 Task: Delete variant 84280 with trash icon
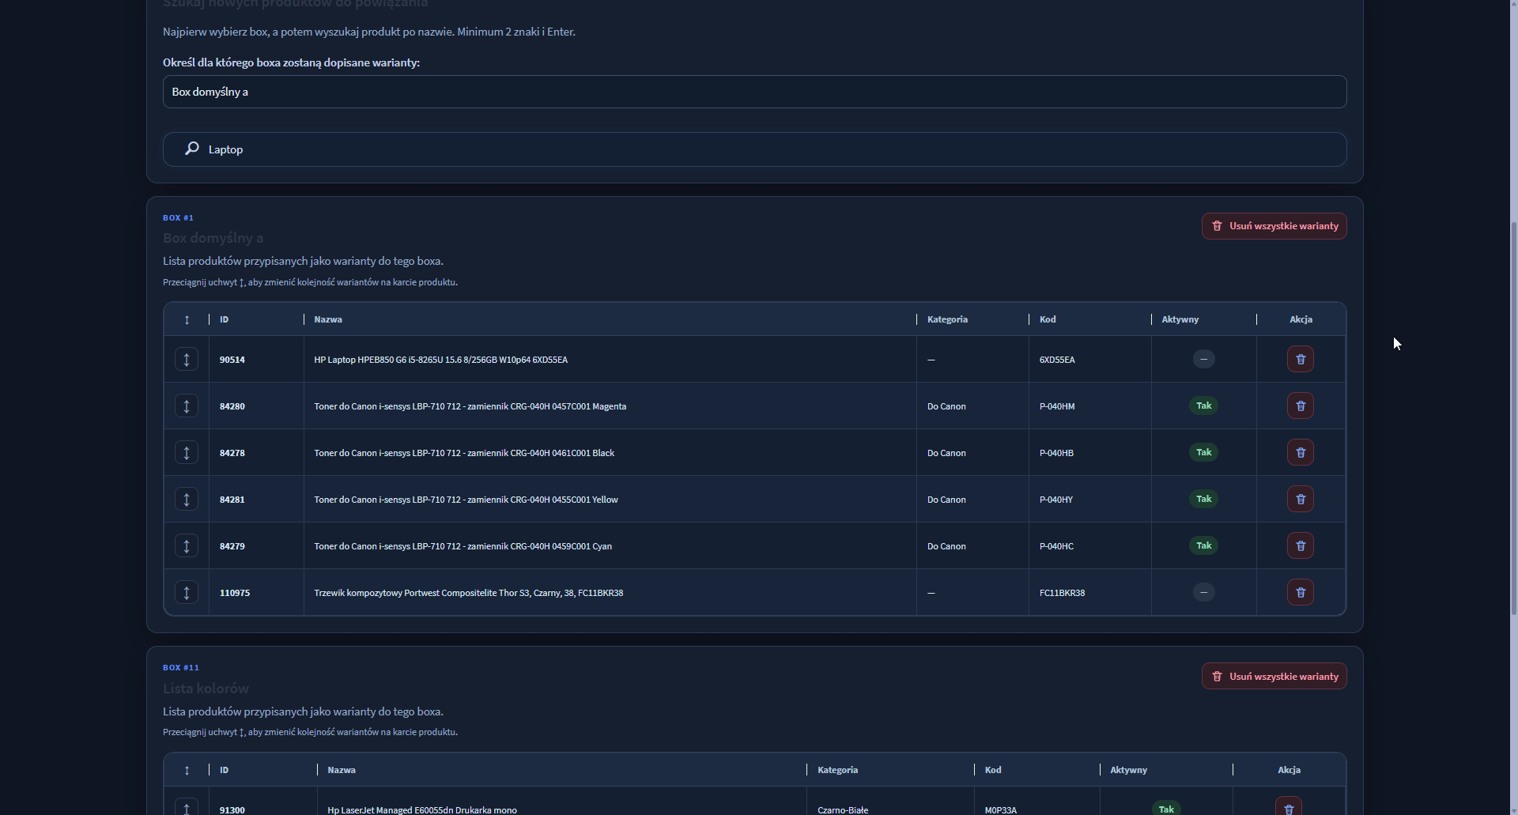click(x=1301, y=406)
